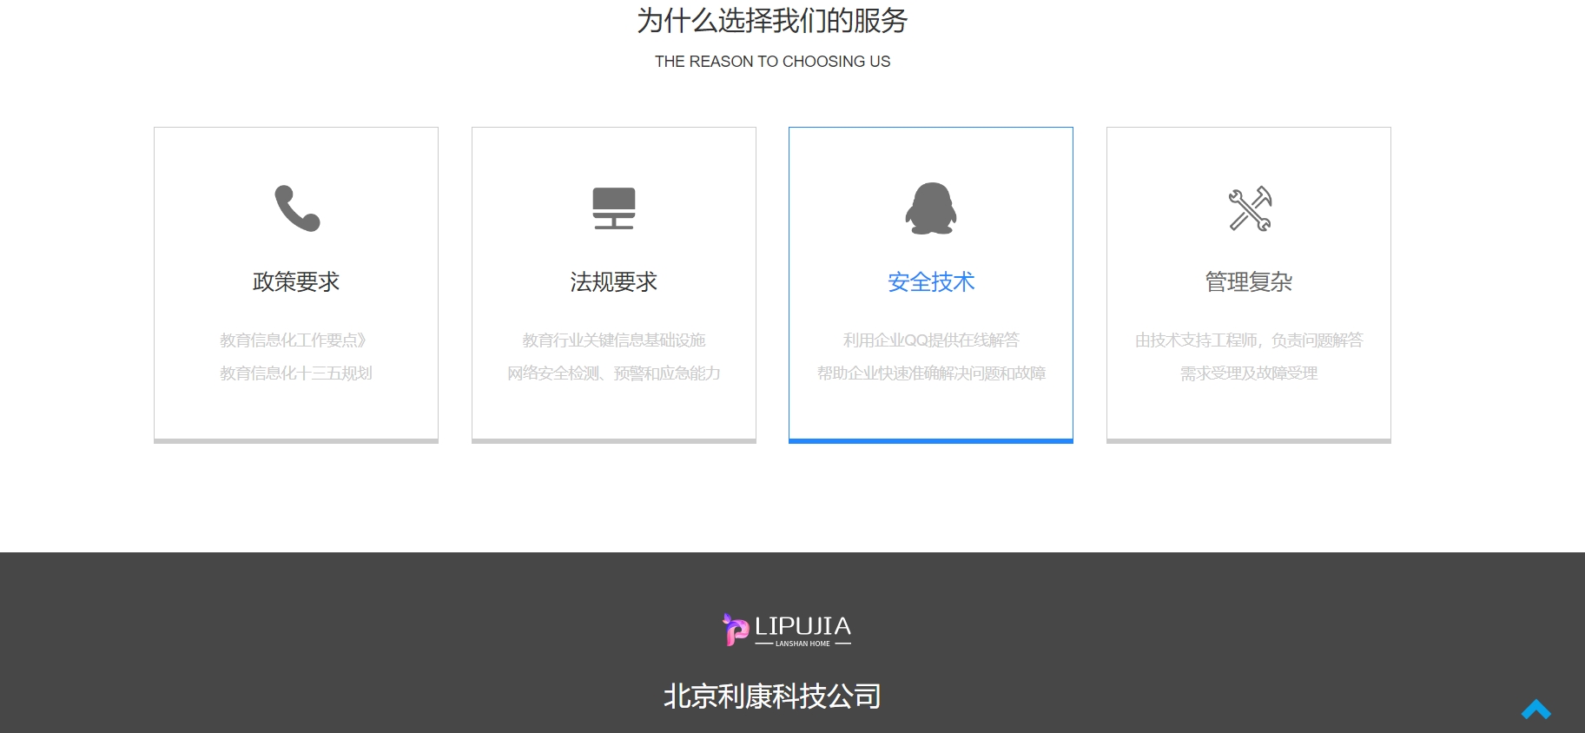1585x733 pixels.
Task: Click 需求受理及故障受理 text
Action: (x=1248, y=373)
